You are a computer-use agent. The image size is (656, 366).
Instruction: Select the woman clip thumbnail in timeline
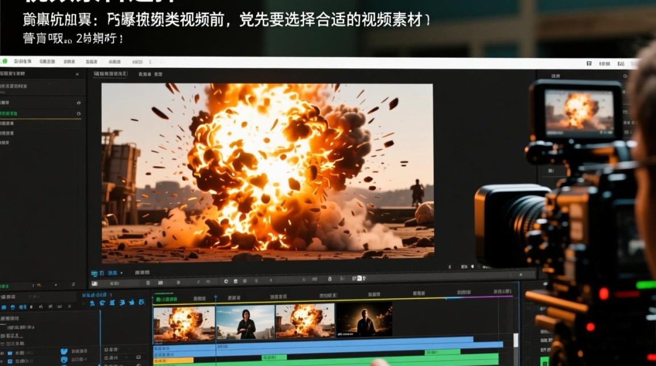click(x=245, y=322)
